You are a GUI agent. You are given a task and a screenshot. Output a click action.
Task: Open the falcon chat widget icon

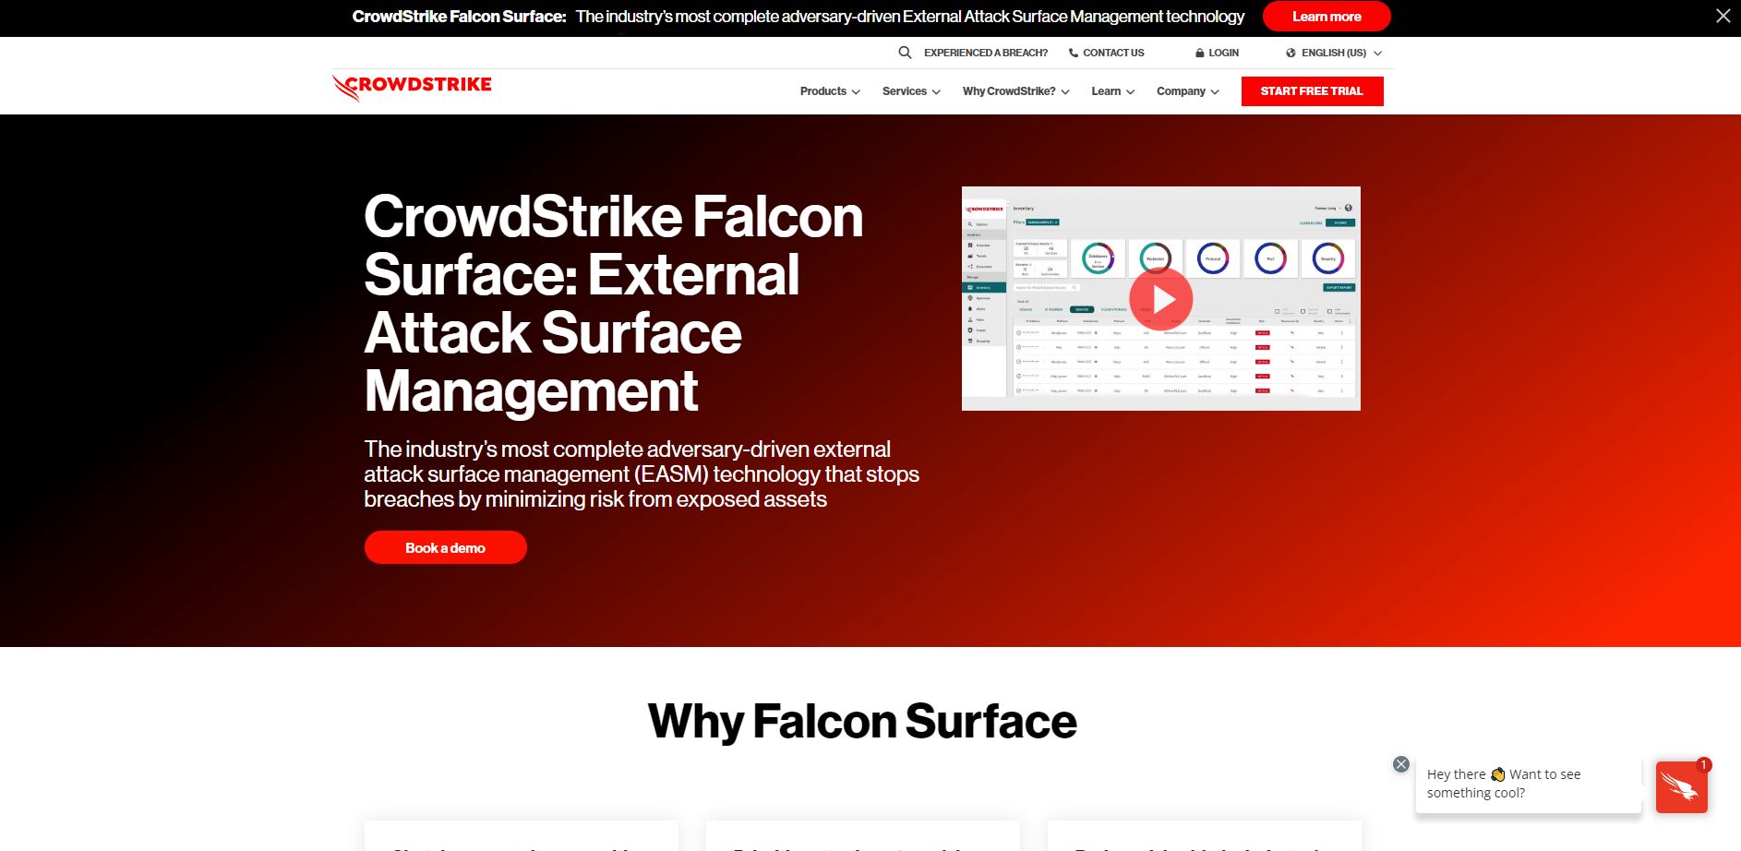tap(1681, 786)
